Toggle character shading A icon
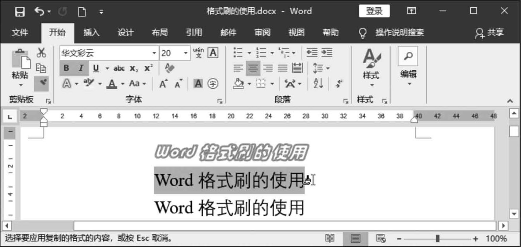Screen dimensions: 521x247 [x=198, y=84]
